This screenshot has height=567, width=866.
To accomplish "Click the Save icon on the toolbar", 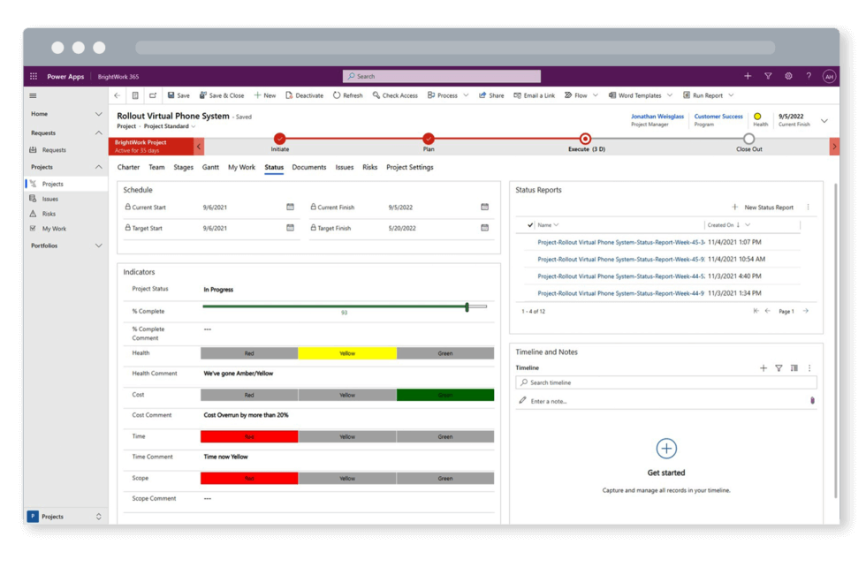I will tap(171, 94).
